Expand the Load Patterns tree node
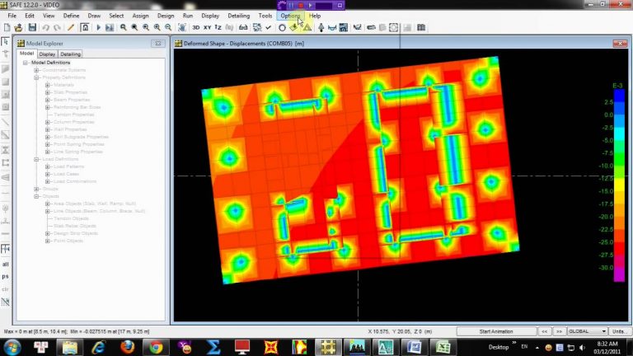 (x=47, y=166)
